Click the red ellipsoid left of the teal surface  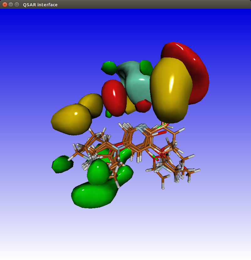point(114,97)
